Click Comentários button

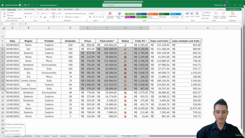(219, 9)
